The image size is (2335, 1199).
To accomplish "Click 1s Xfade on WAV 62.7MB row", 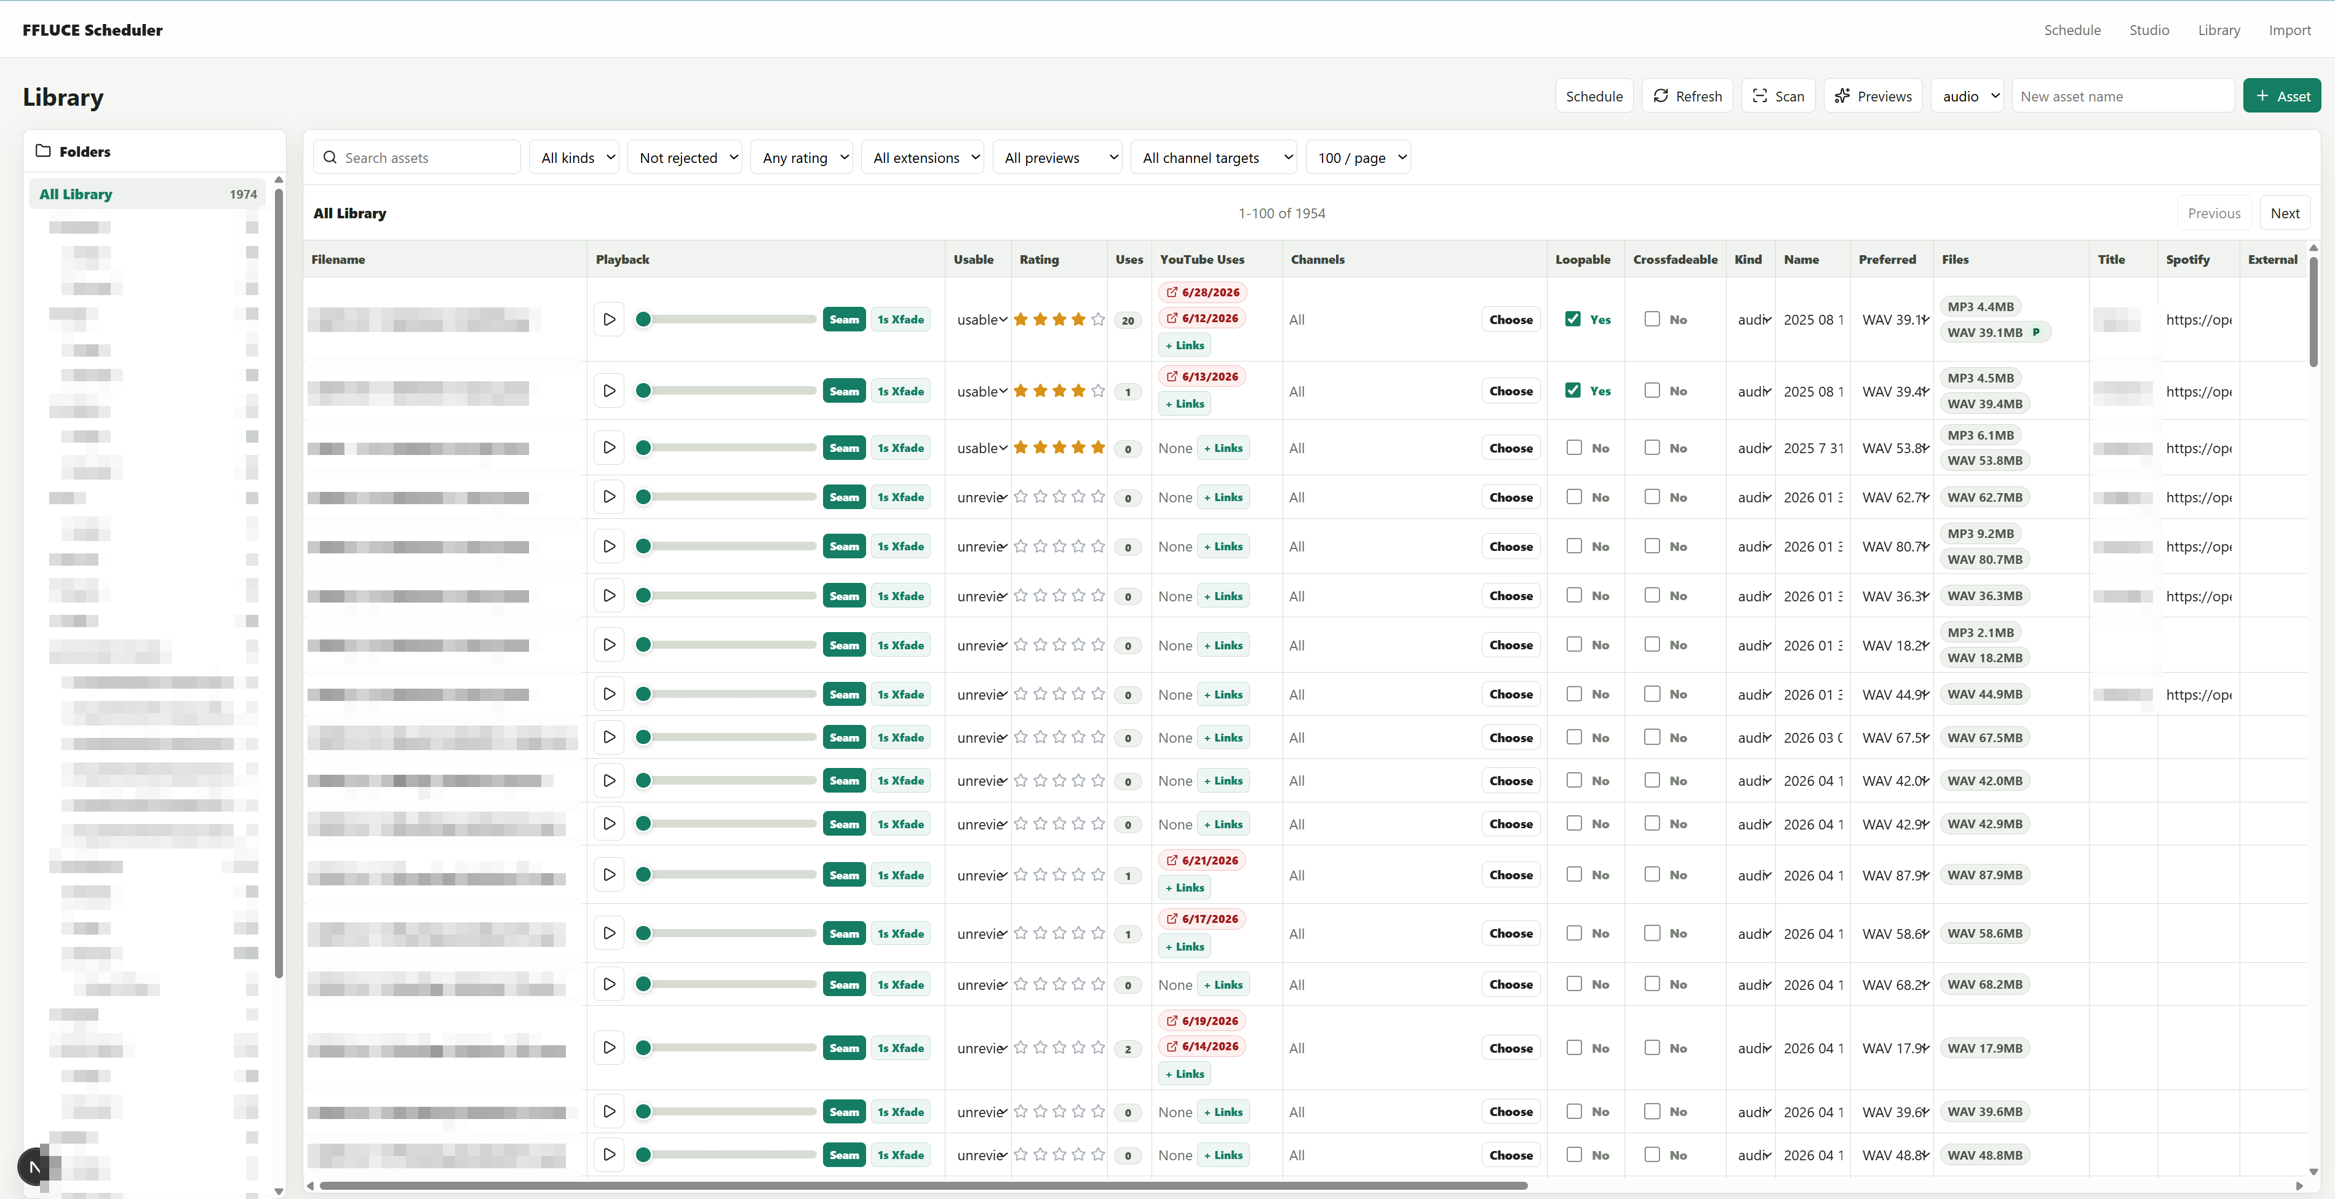I will coord(900,497).
